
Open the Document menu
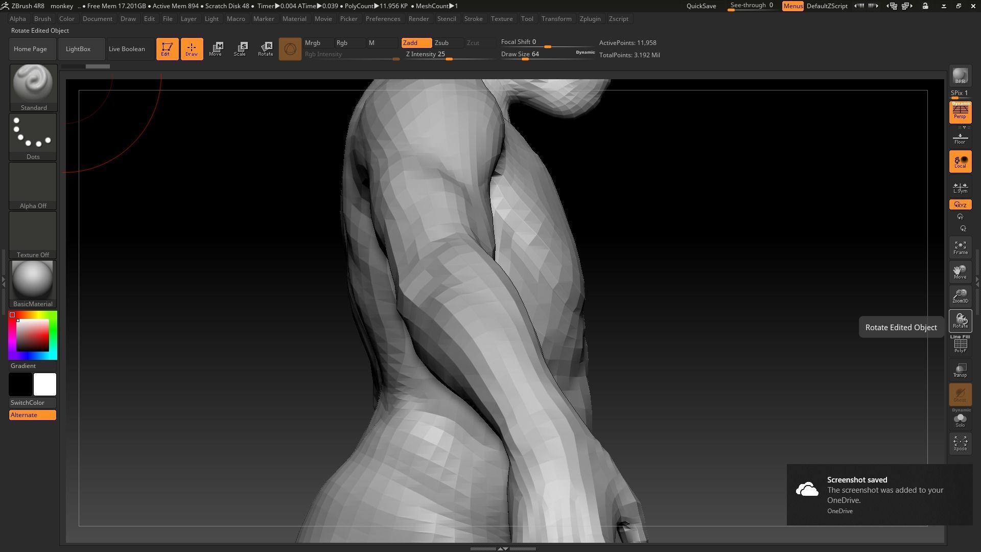click(x=98, y=19)
